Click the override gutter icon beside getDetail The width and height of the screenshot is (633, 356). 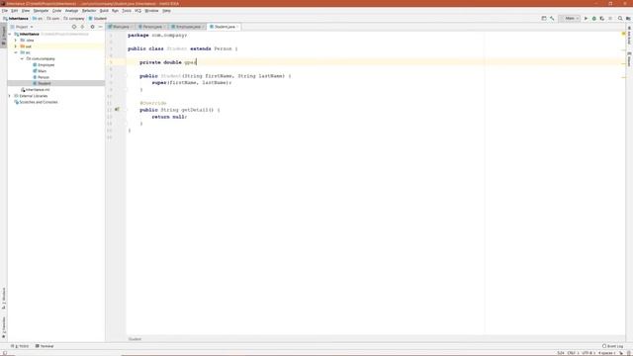[117, 110]
